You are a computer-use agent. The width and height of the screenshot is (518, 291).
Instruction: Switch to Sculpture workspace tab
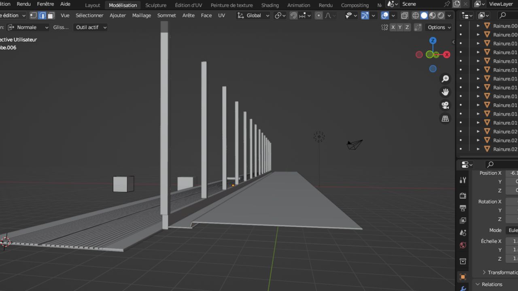[x=156, y=5]
